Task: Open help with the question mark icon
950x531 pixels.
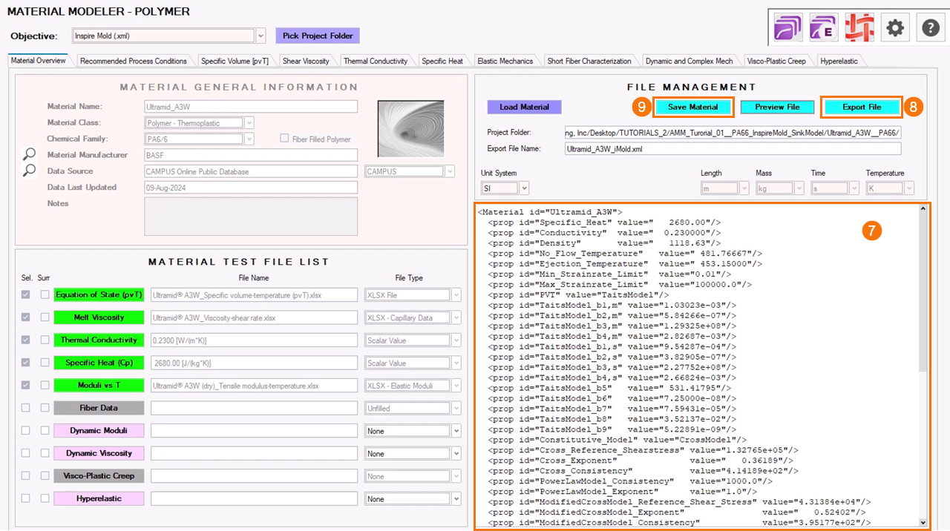Action: coord(931,28)
